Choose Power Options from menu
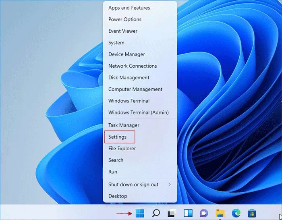Screen dimensions: 282x220 click(x=125, y=19)
